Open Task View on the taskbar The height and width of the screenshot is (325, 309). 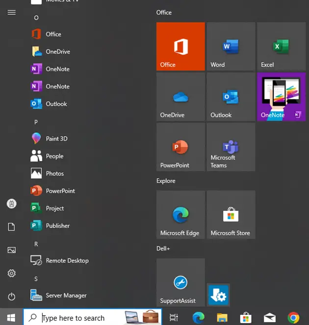[x=174, y=317]
